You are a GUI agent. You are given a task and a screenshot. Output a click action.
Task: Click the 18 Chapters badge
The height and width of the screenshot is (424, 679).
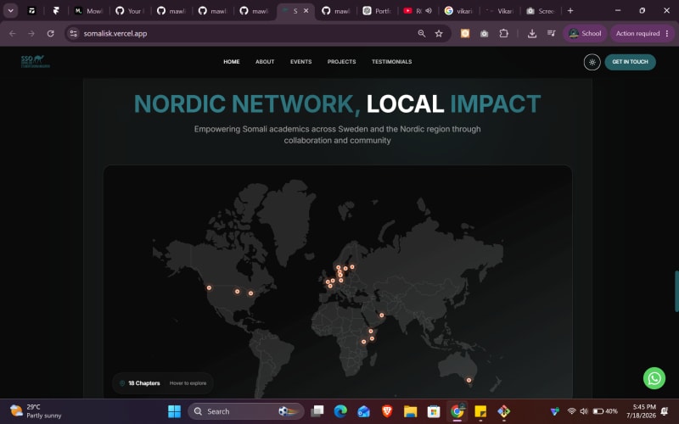pos(162,383)
